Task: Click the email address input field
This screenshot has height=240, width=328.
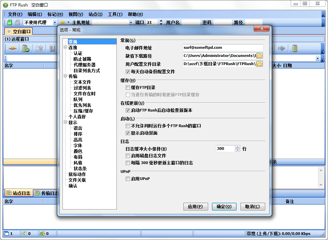Action: 223,47
